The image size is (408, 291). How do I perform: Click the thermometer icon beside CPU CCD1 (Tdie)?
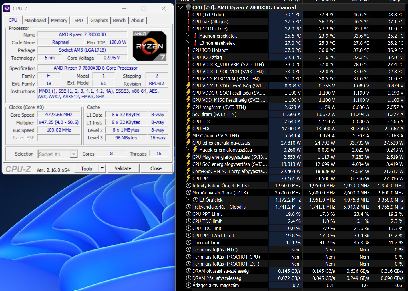(188, 29)
